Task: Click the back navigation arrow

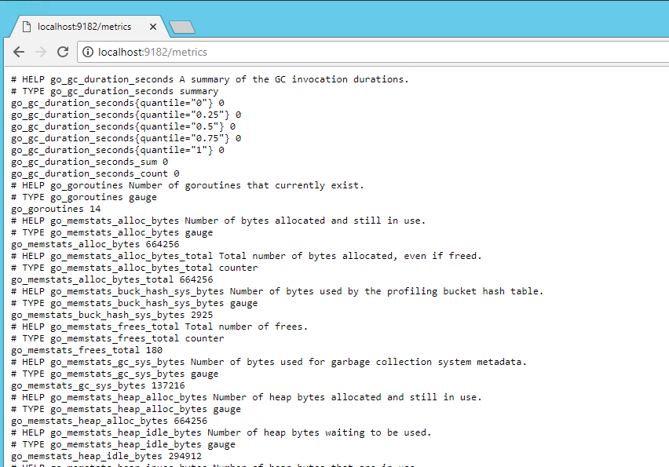Action: coord(19,52)
